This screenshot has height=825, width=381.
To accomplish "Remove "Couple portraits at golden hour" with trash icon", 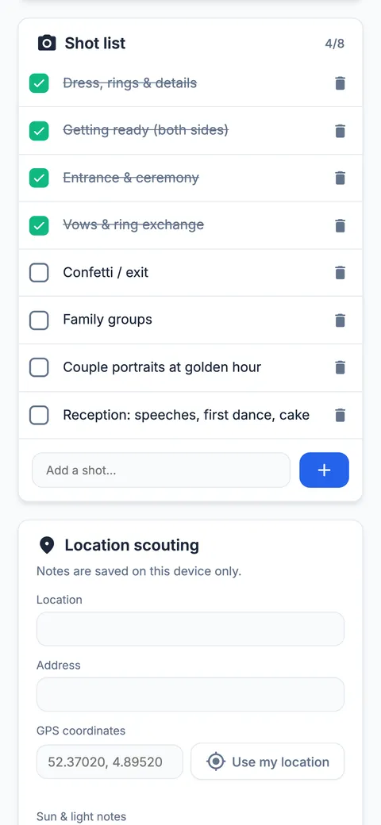I will pos(340,367).
